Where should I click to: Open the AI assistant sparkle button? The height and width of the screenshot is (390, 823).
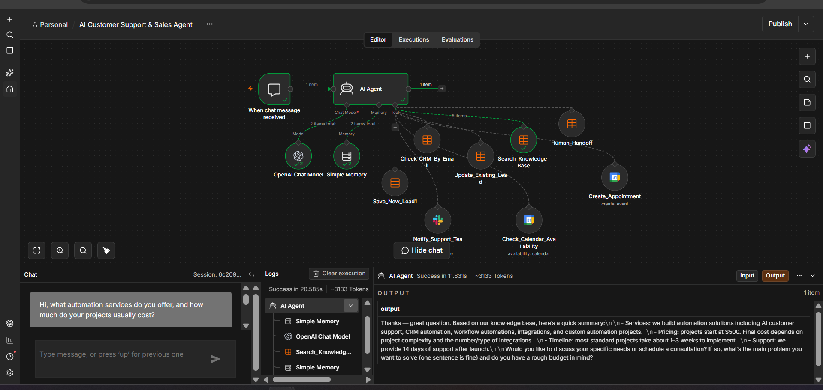(807, 149)
